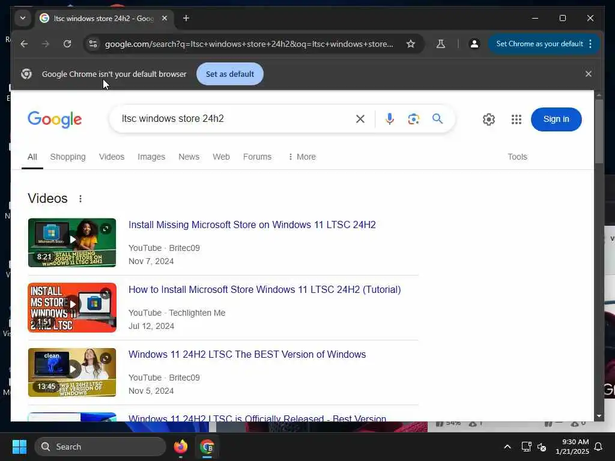The width and height of the screenshot is (615, 461).
Task: Switch to the News results tab
Action: click(x=189, y=157)
